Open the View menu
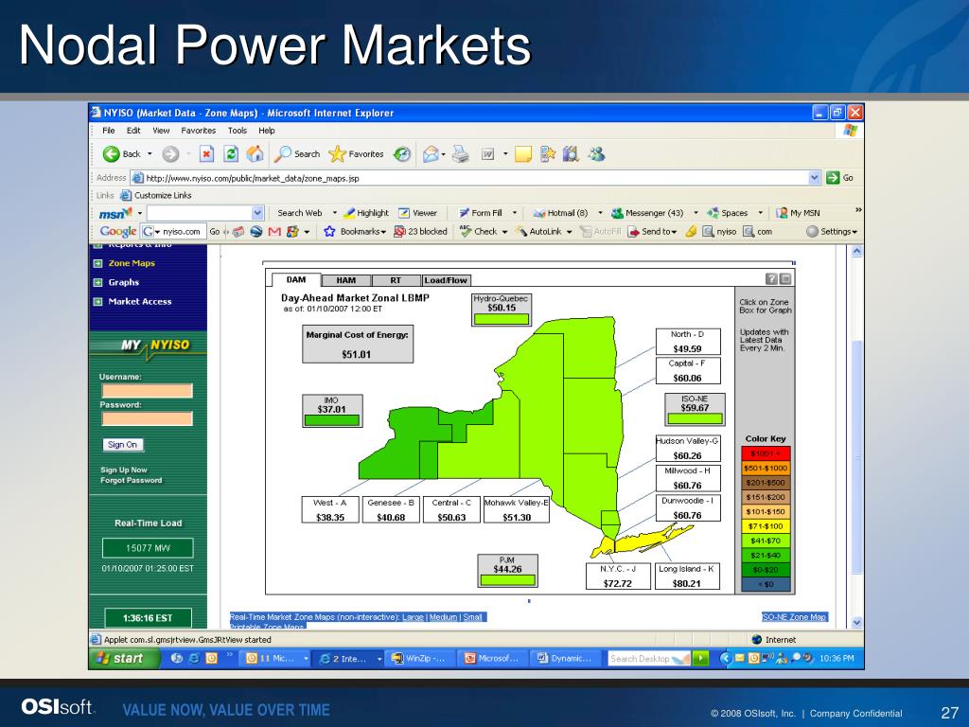Screen dimensions: 969x727 [x=161, y=131]
